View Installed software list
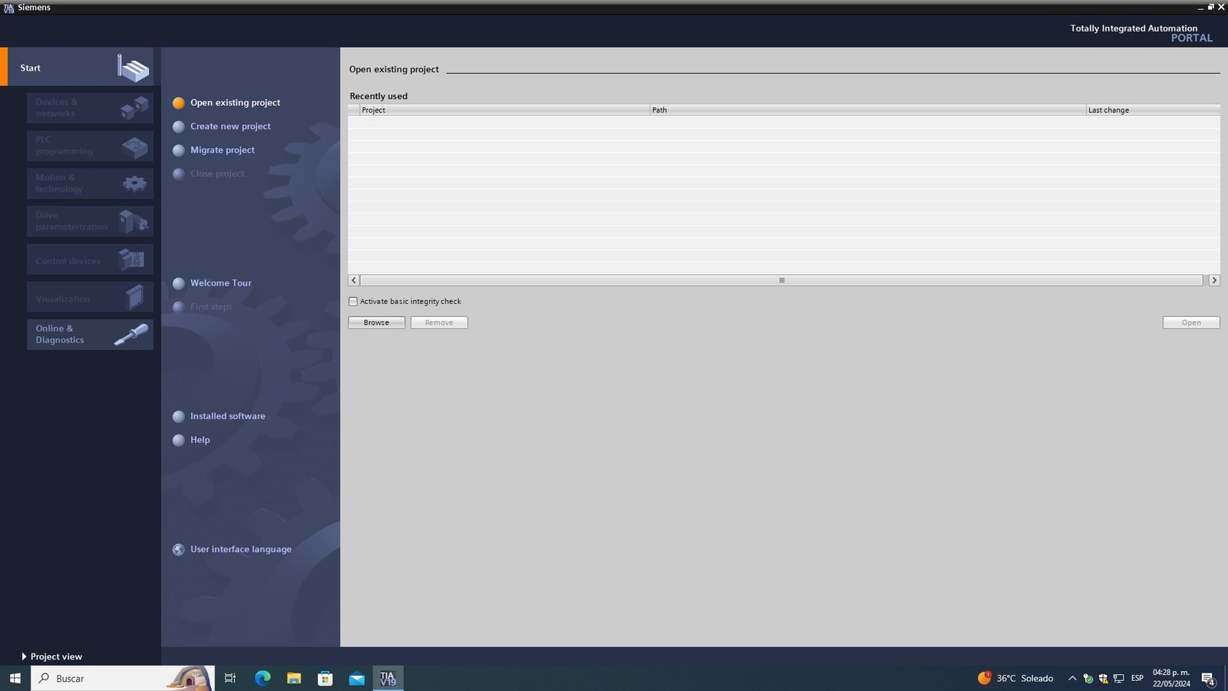 coord(227,416)
